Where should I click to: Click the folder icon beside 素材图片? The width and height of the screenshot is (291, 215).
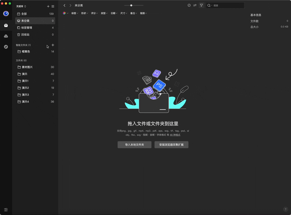click(x=19, y=67)
